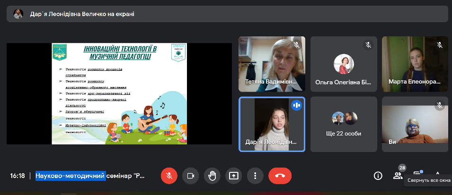The height and width of the screenshot is (195, 452).
Task: Click Ольга Олегівна's avatar tile
Action: (344, 64)
